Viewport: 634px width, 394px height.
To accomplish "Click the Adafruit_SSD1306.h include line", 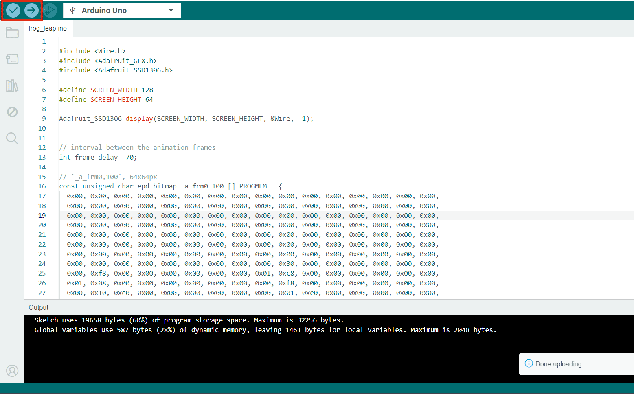I will (x=116, y=70).
